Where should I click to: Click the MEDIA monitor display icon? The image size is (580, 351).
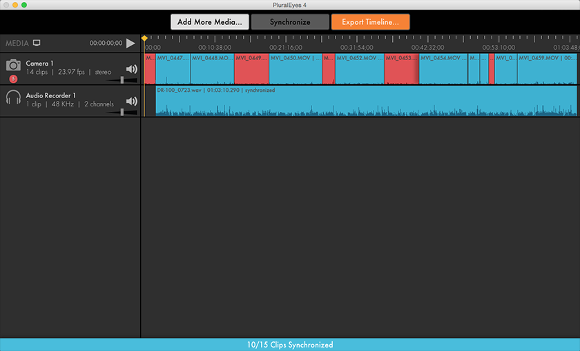pos(37,43)
